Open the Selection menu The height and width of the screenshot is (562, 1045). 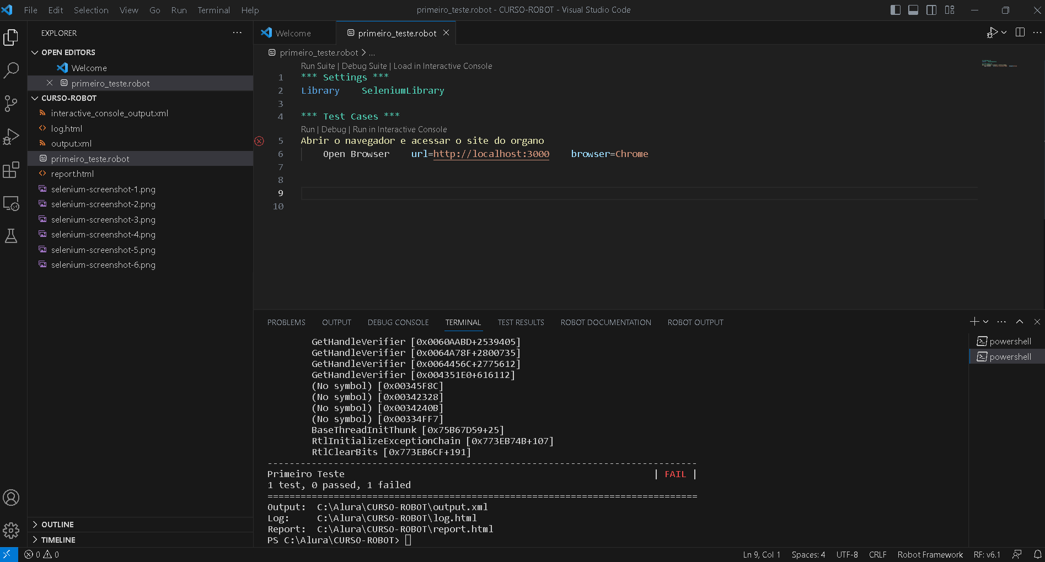coord(91,10)
